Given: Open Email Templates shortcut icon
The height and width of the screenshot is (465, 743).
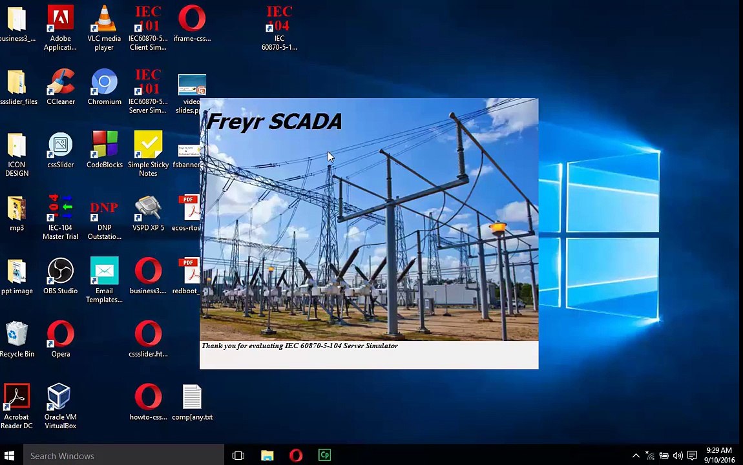Looking at the screenshot, I should tap(104, 280).
